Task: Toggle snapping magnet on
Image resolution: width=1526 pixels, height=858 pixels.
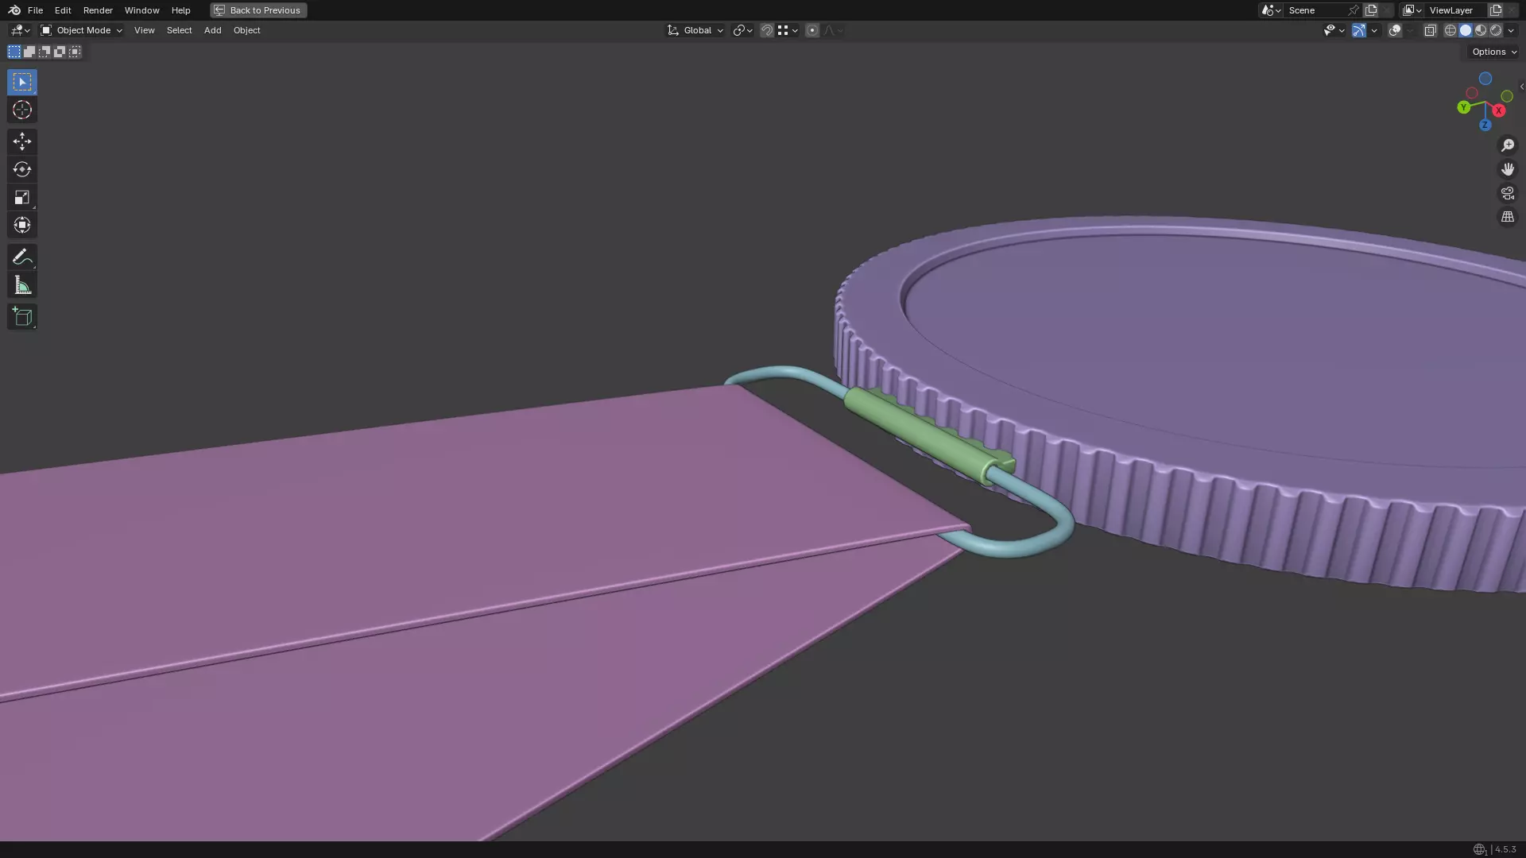Action: [766, 30]
